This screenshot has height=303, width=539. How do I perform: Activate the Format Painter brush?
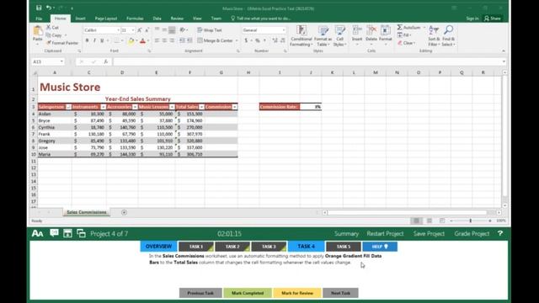62,43
